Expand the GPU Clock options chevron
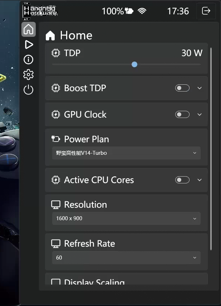The image size is (221, 306). pos(200,114)
